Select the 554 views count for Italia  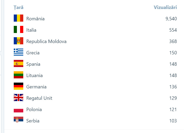coord(173,30)
